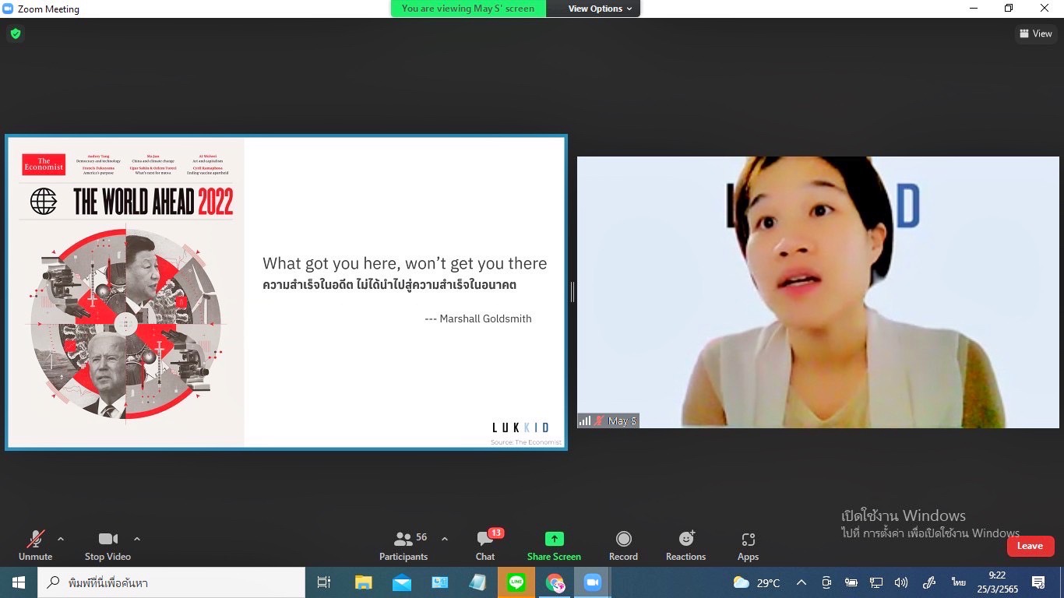Viewport: 1064px width, 598px height.
Task: Click the Meet Now tray icon
Action: 826,582
